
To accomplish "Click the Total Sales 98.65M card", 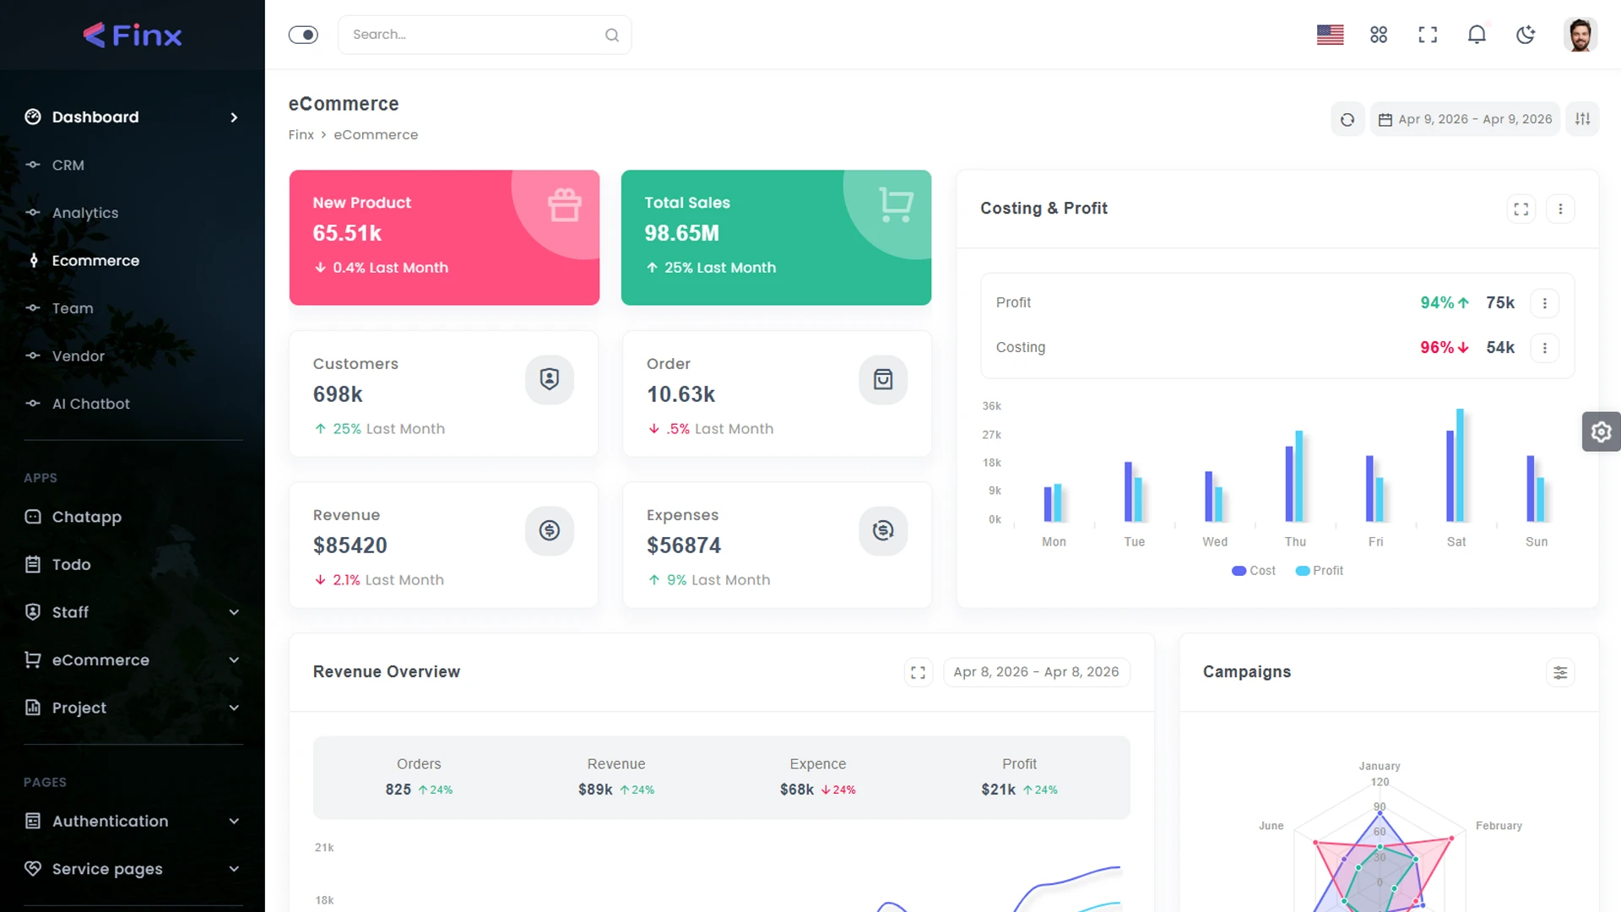I will pos(776,237).
